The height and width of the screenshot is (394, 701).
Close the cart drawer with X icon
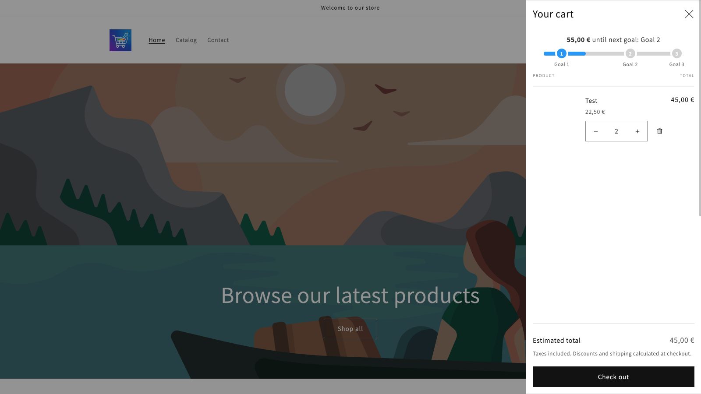point(689,14)
